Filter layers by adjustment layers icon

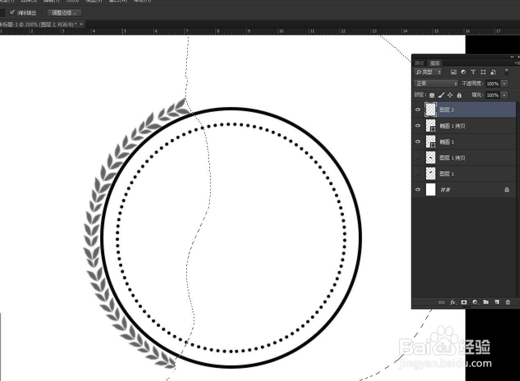(x=463, y=72)
